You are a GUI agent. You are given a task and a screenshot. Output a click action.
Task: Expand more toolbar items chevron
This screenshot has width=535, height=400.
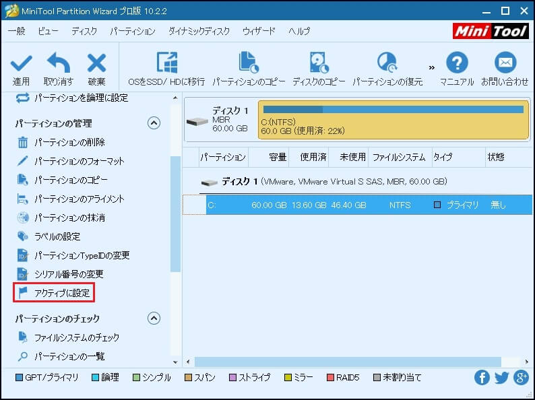(432, 67)
